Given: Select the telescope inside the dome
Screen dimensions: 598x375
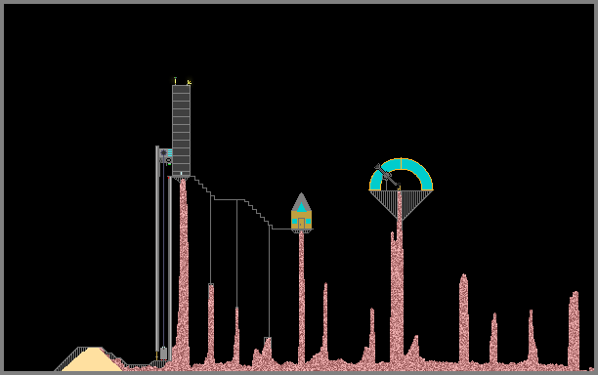Looking at the screenshot, I should pyautogui.click(x=386, y=176).
